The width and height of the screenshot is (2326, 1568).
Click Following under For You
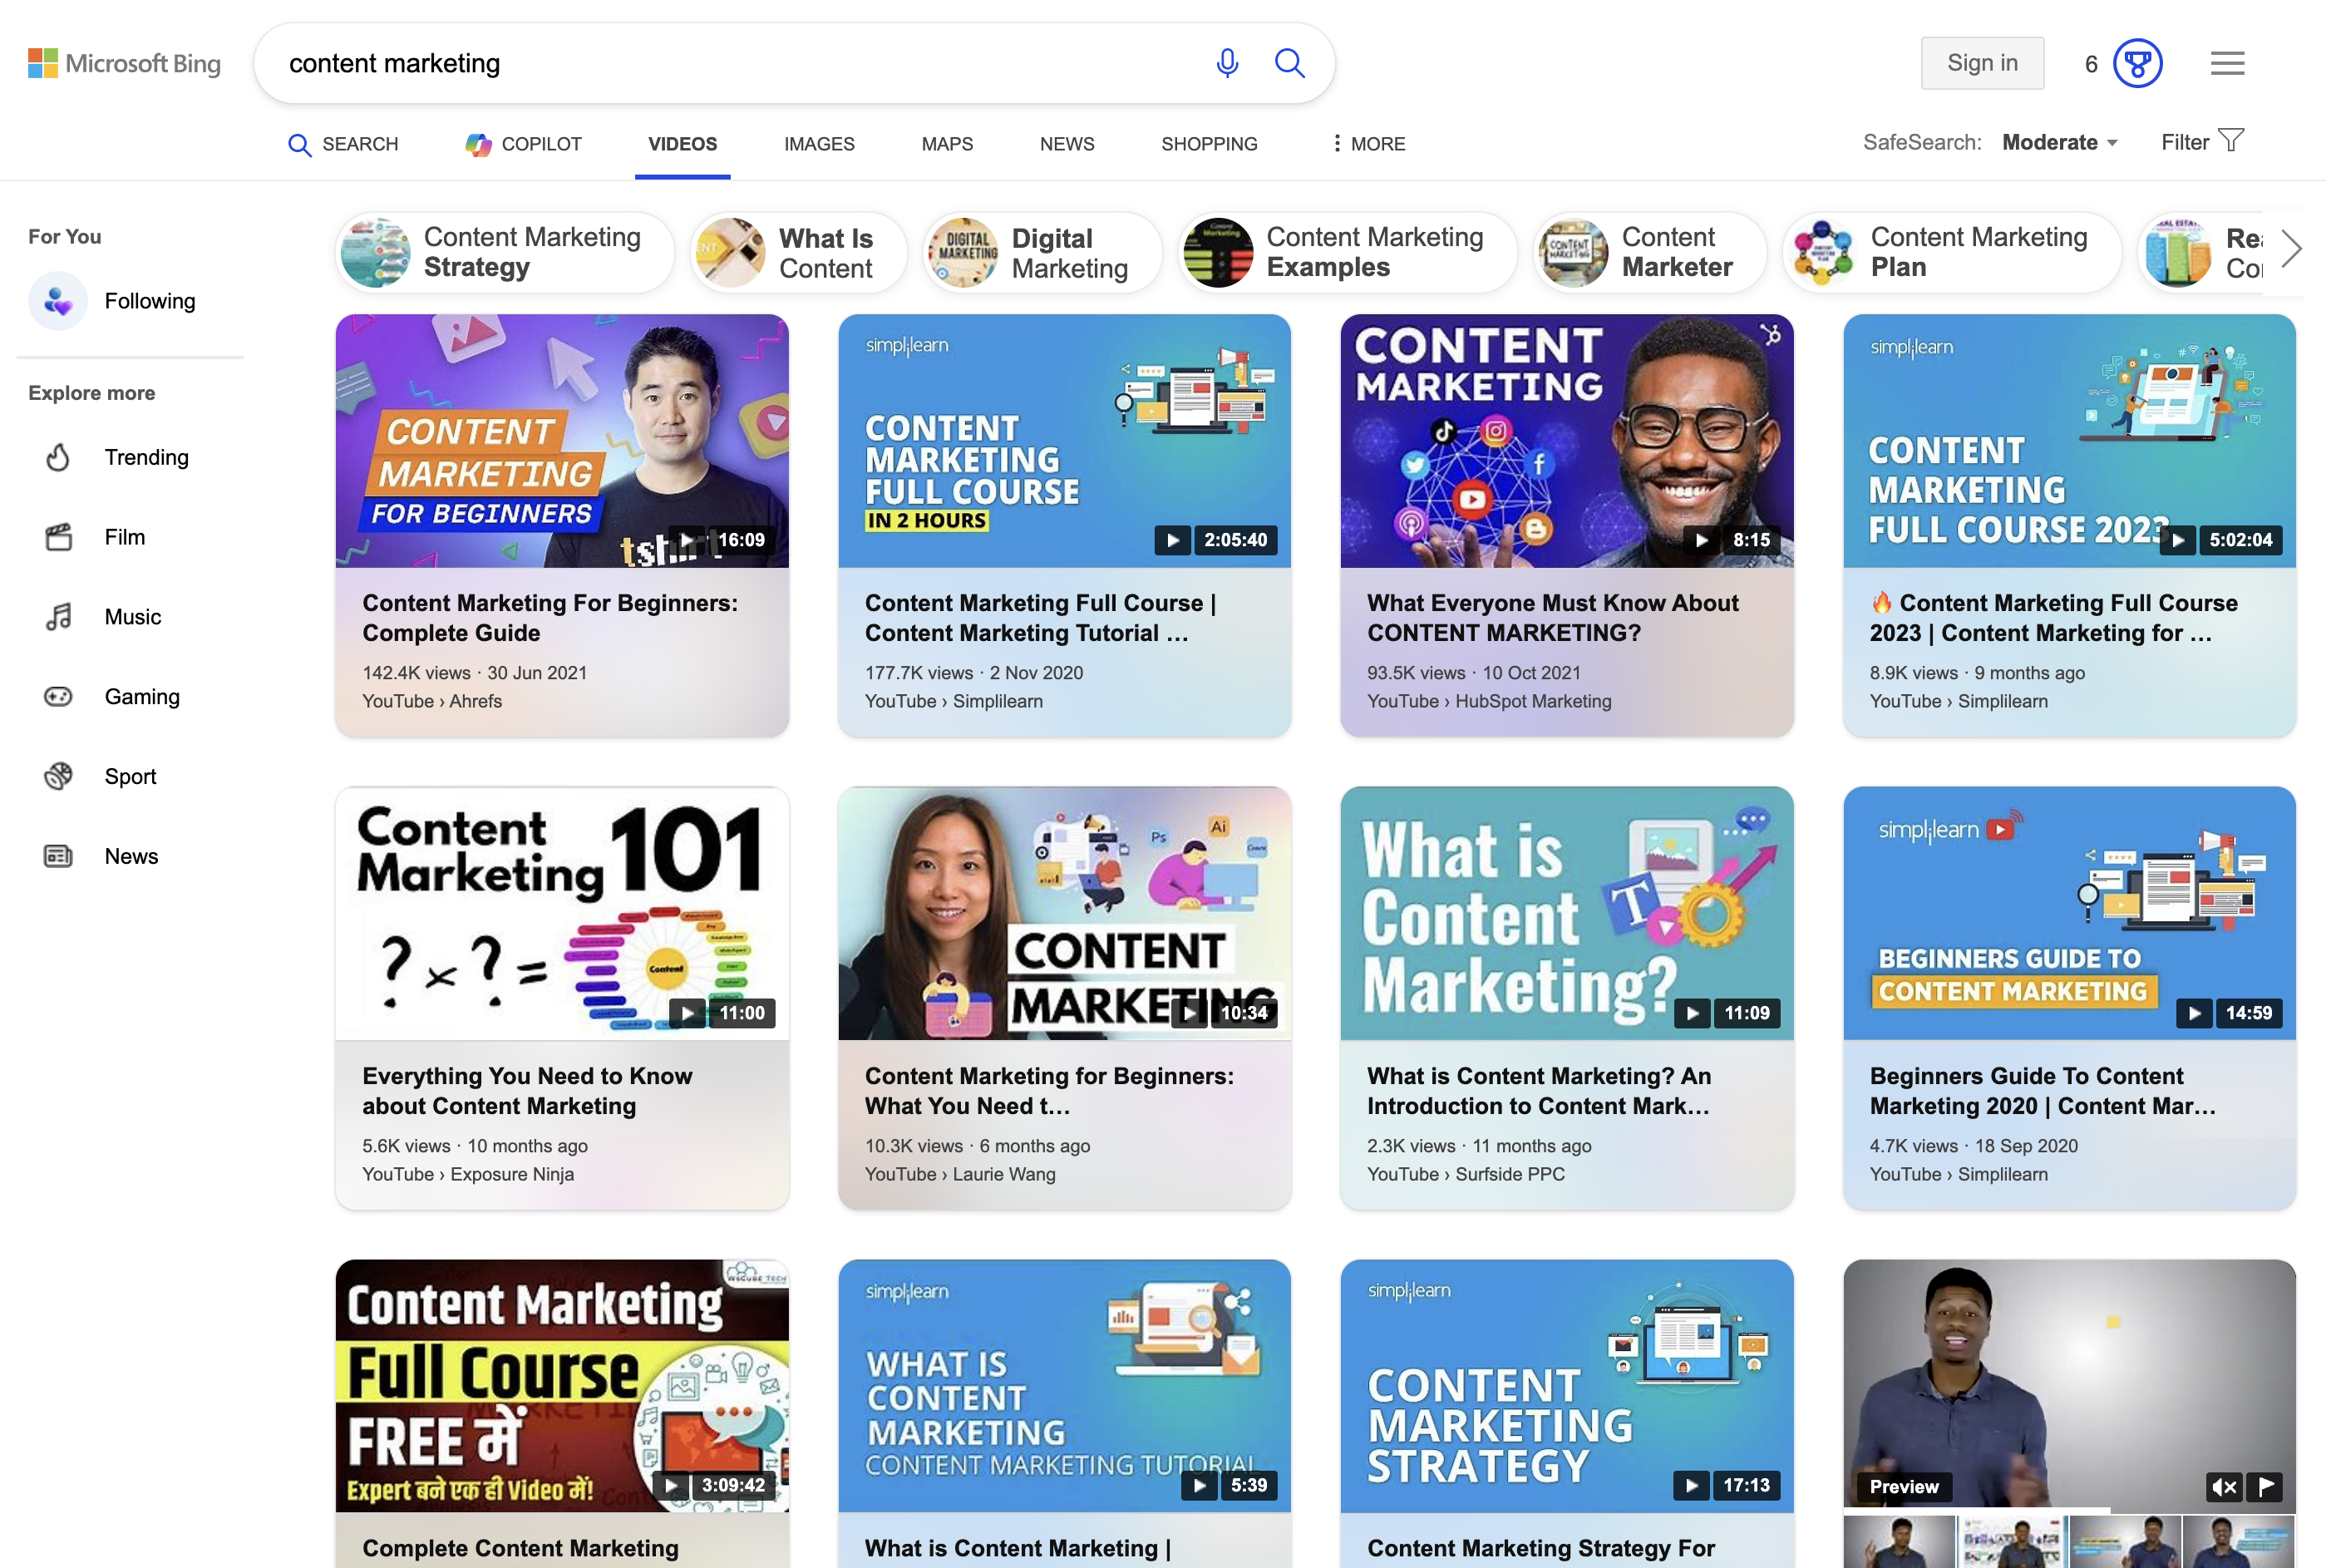tap(150, 301)
